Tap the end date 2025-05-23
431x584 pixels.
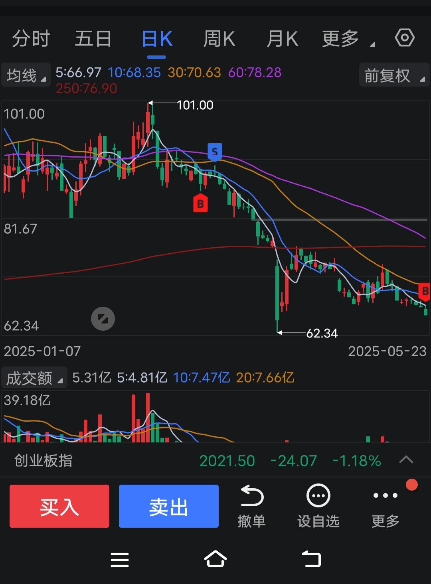click(387, 351)
